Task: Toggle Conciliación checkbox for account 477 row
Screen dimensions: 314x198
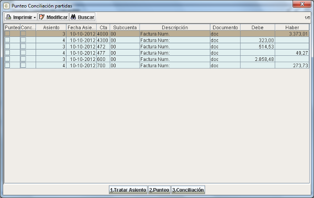Action: point(23,53)
